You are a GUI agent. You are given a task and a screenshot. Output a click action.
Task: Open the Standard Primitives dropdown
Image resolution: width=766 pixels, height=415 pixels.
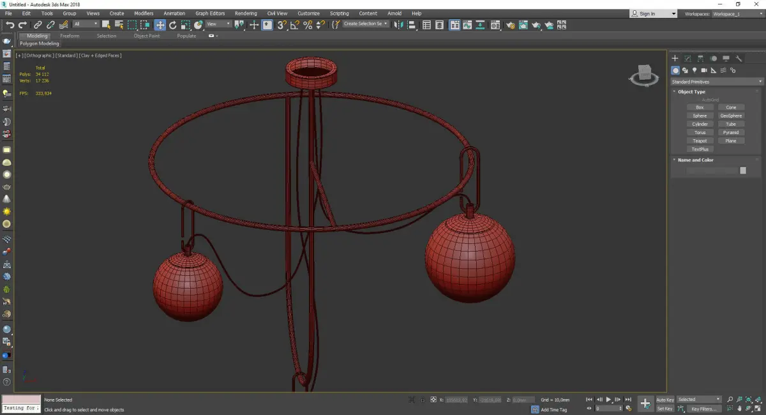coord(716,82)
